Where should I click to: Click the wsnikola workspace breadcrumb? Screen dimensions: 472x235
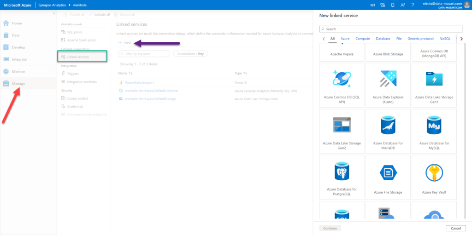pyautogui.click(x=80, y=5)
